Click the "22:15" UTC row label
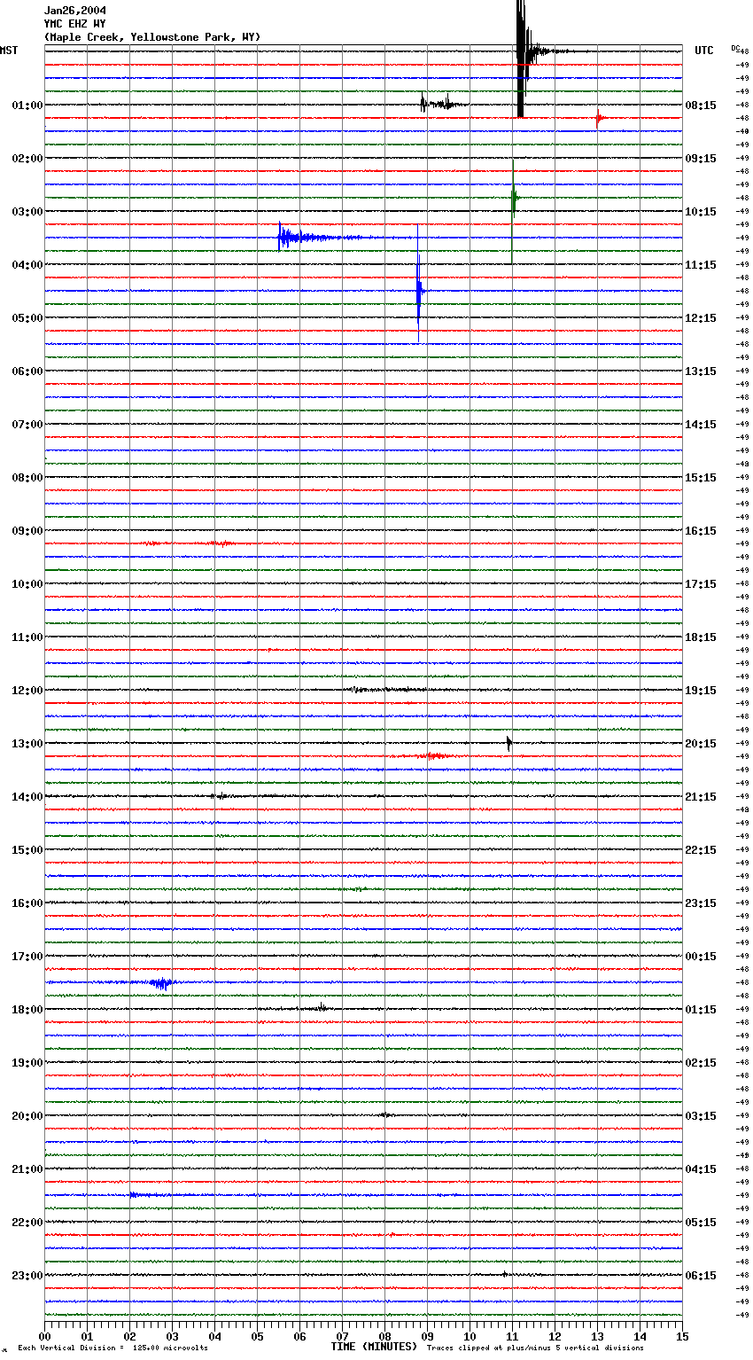The image size is (753, 1360). click(701, 850)
